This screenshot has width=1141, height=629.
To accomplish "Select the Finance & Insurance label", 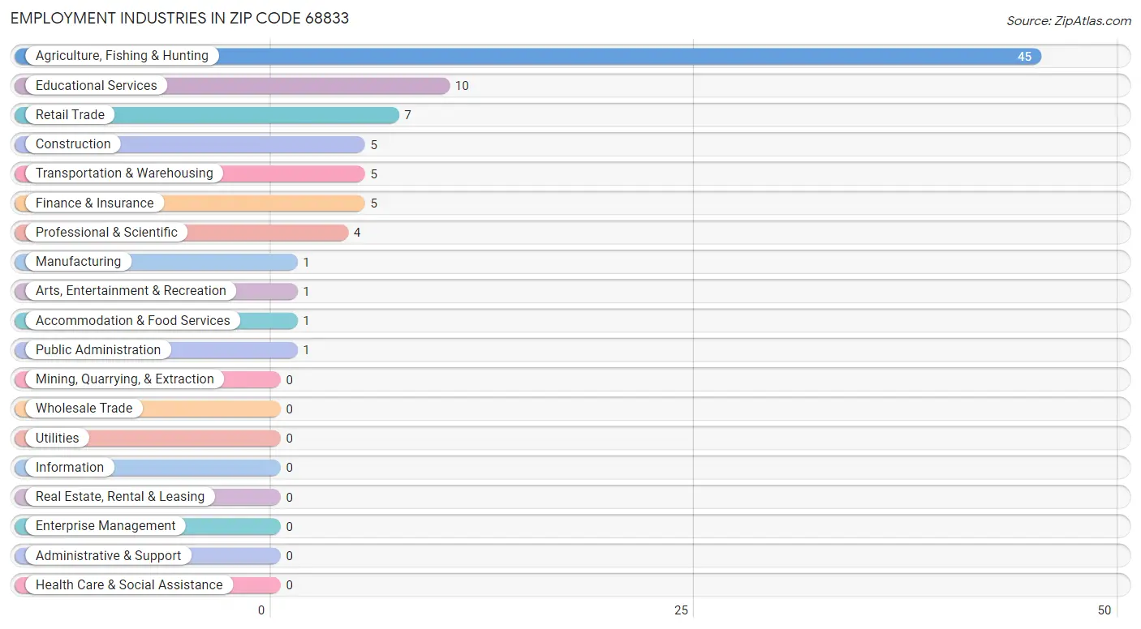I will click(x=94, y=203).
